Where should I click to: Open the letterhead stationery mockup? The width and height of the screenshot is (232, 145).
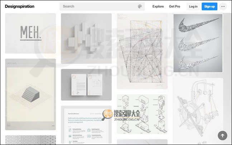pos(86,84)
